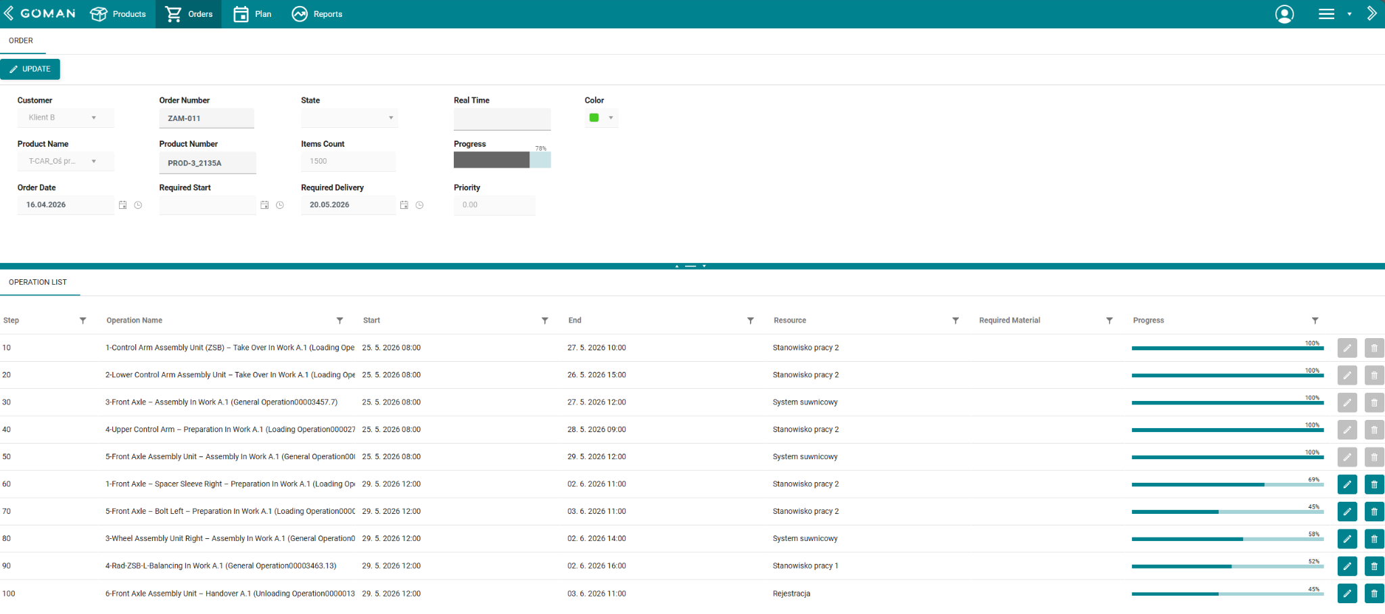Click the Order Number field ZAM-011

206,118
